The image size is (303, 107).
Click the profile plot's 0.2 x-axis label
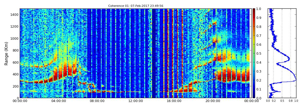point(273,101)
